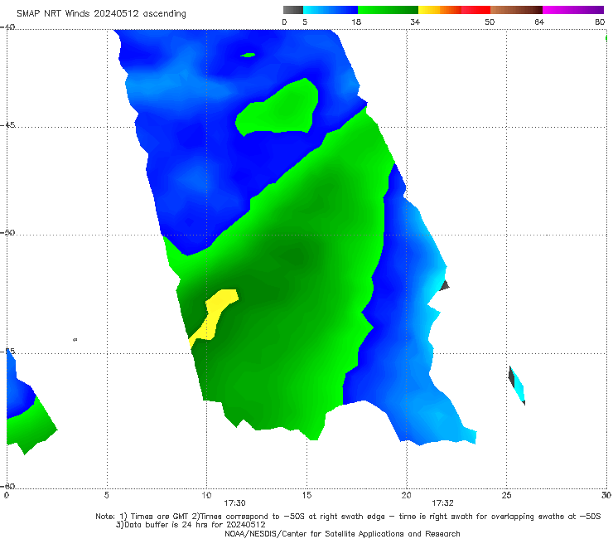Click the longitude axis label '15'
The width and height of the screenshot is (613, 539).
[x=306, y=495]
